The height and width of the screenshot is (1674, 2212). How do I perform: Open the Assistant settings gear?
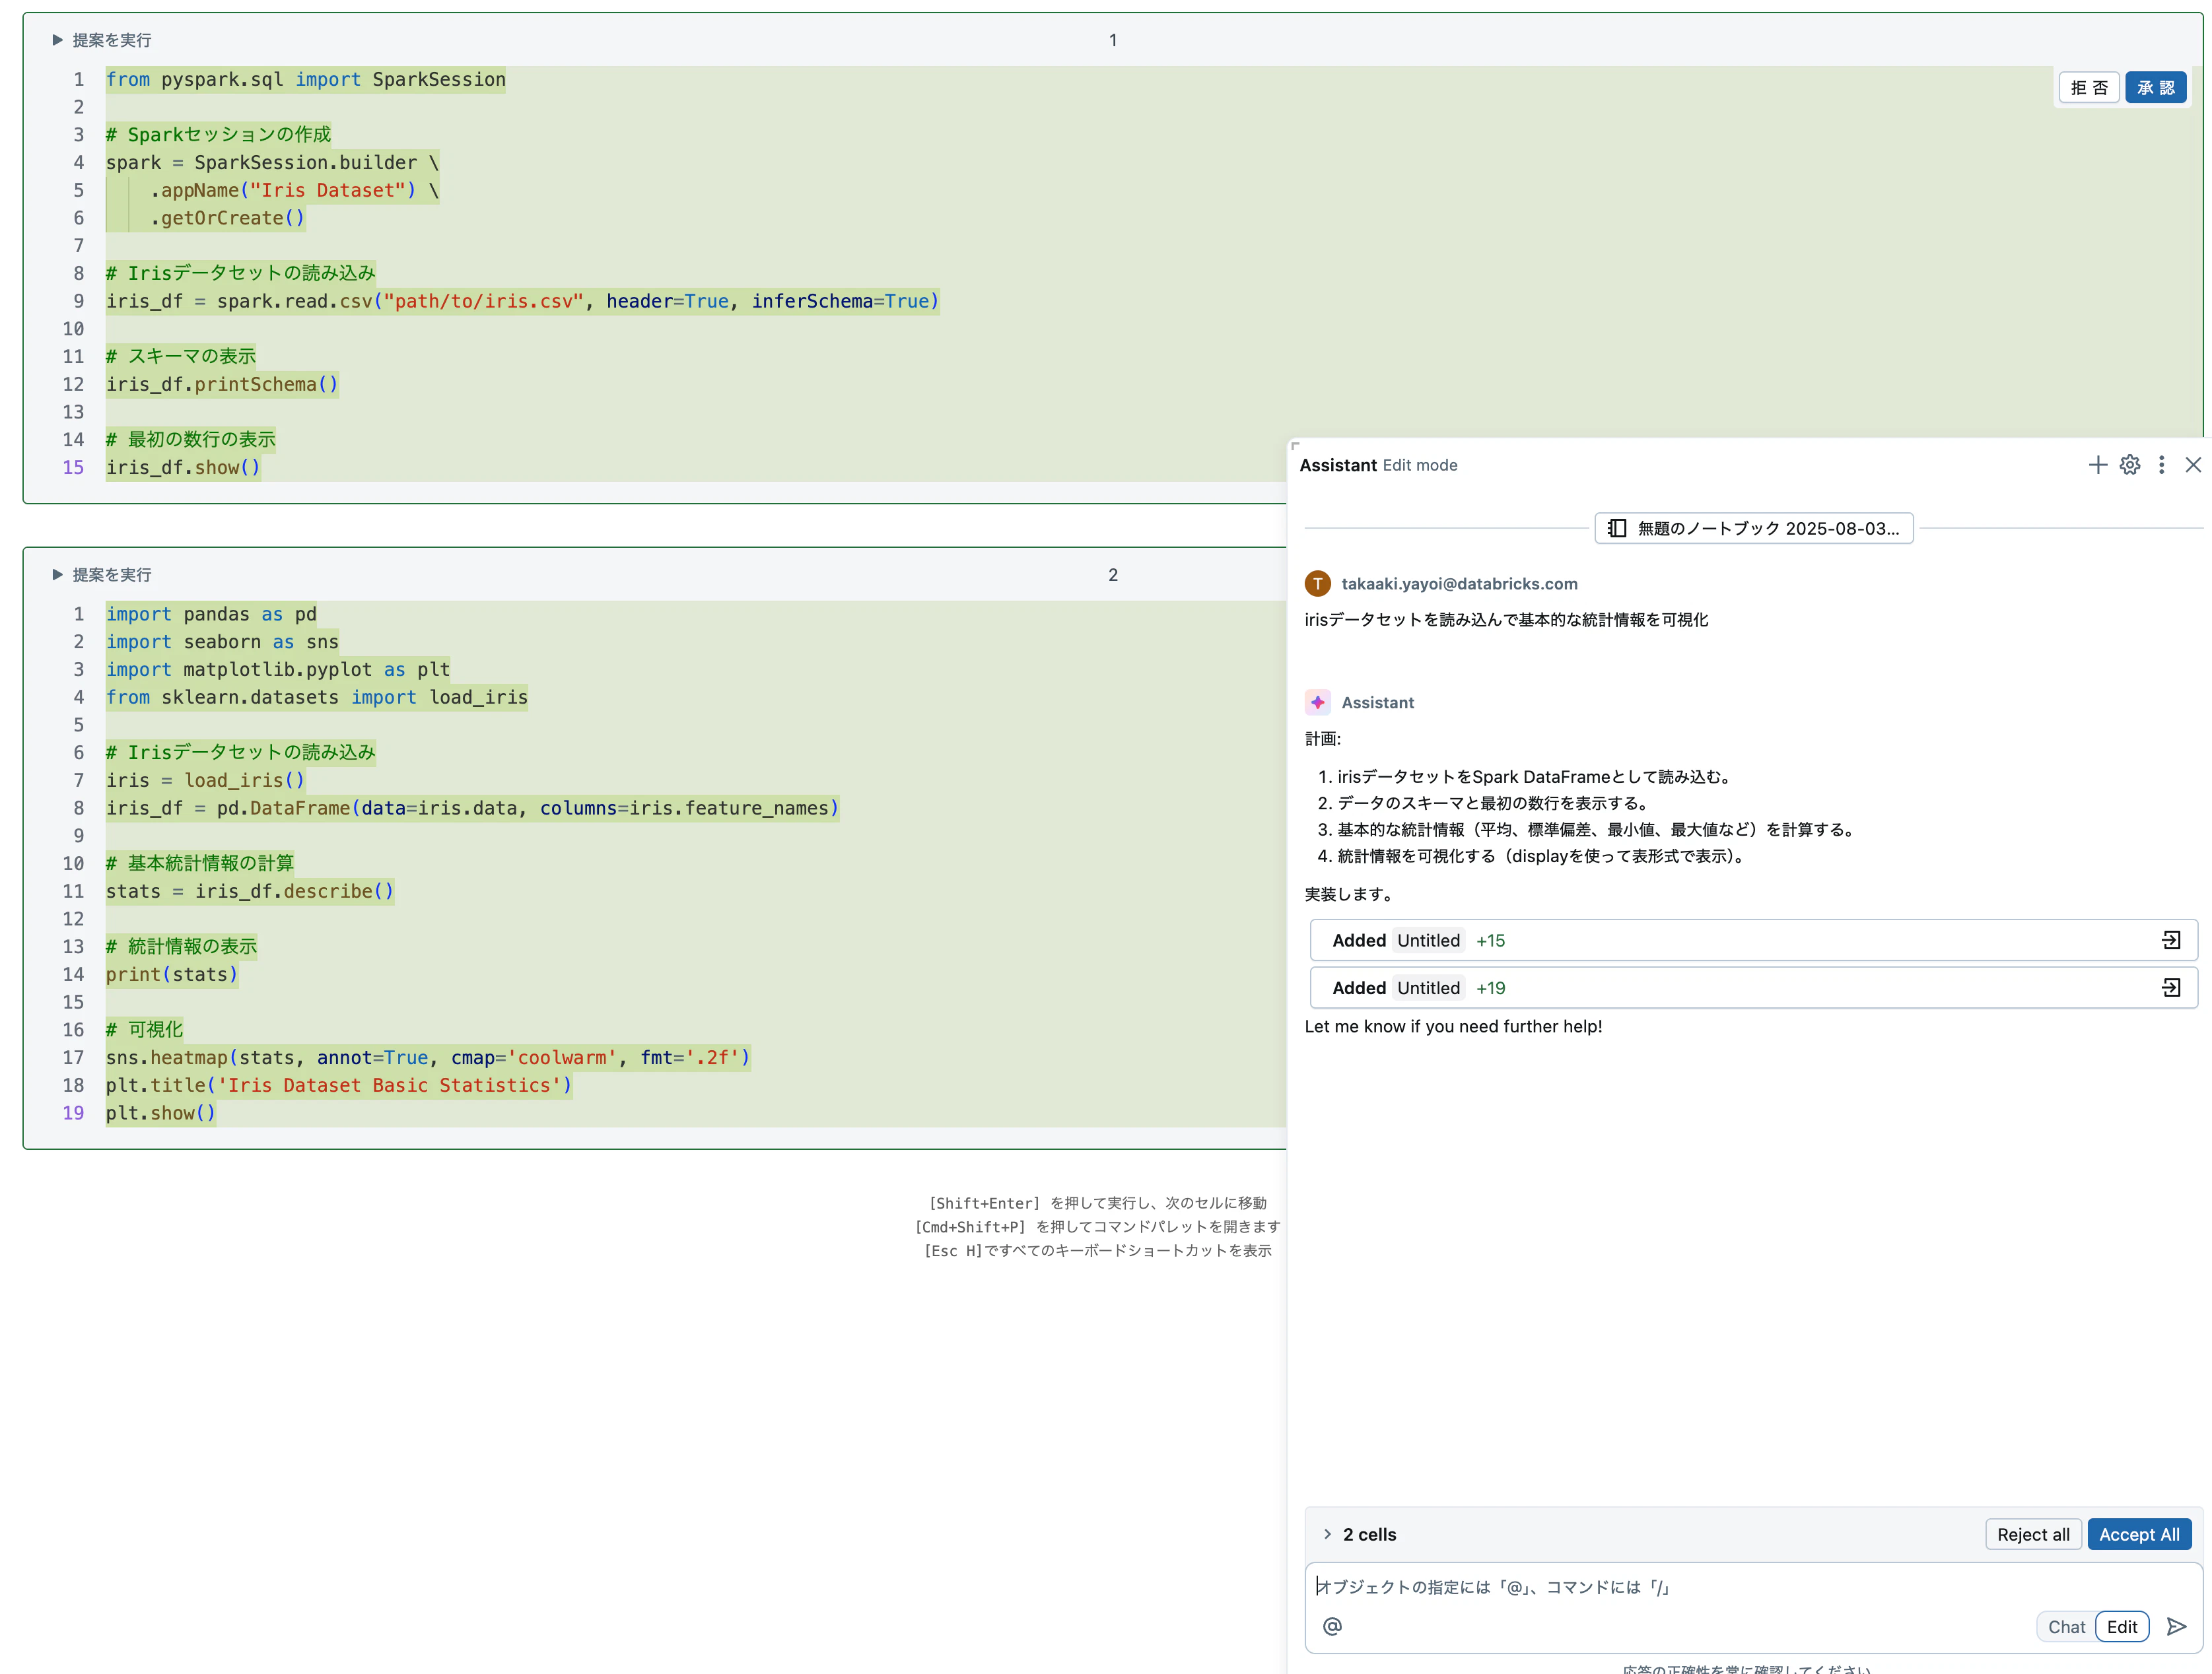pyautogui.click(x=2129, y=465)
